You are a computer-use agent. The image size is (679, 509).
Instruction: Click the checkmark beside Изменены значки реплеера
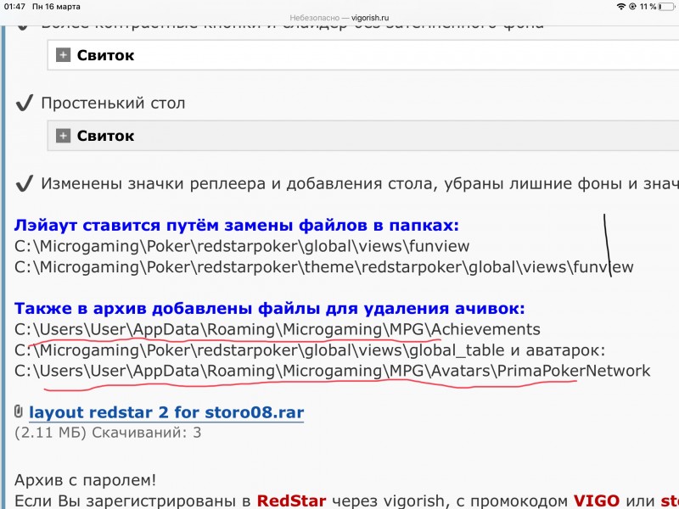coord(24,184)
